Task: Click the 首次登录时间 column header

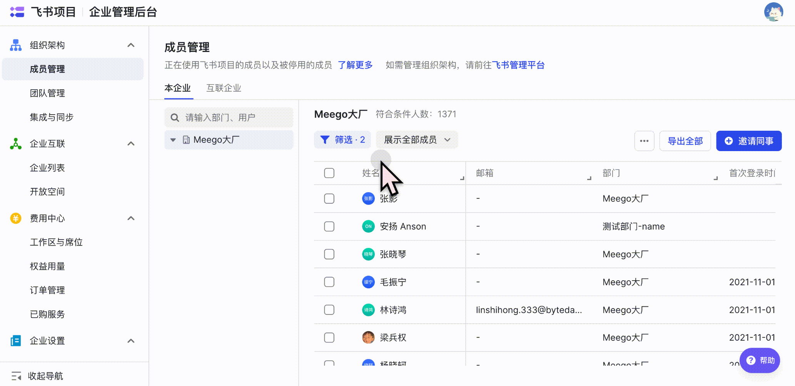Action: [752, 173]
